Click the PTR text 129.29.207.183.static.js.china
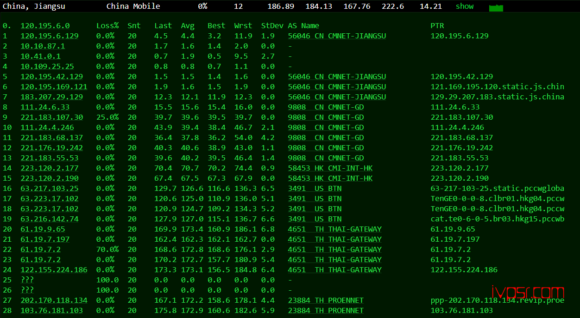The image size is (580, 318). click(x=498, y=97)
